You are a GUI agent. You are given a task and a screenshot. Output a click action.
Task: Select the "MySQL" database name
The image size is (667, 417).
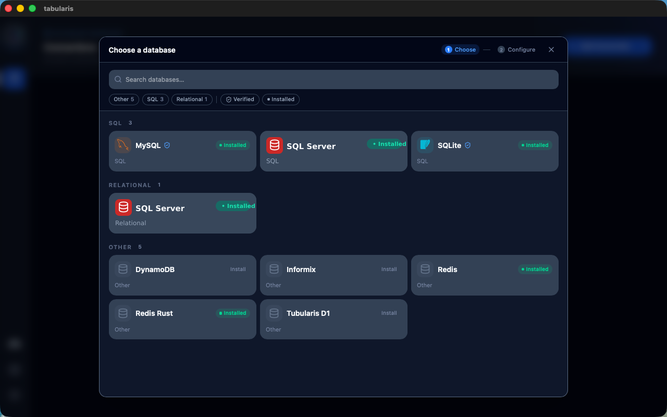click(148, 145)
